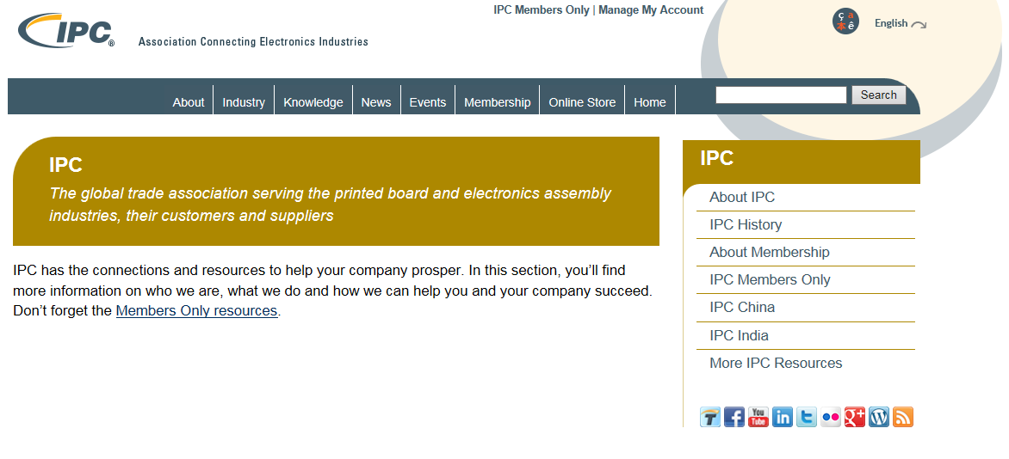Focus the site search text field

point(781,95)
